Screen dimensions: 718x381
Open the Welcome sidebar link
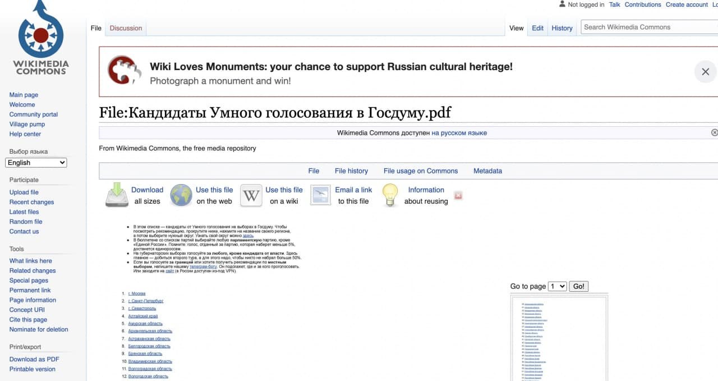coord(22,104)
